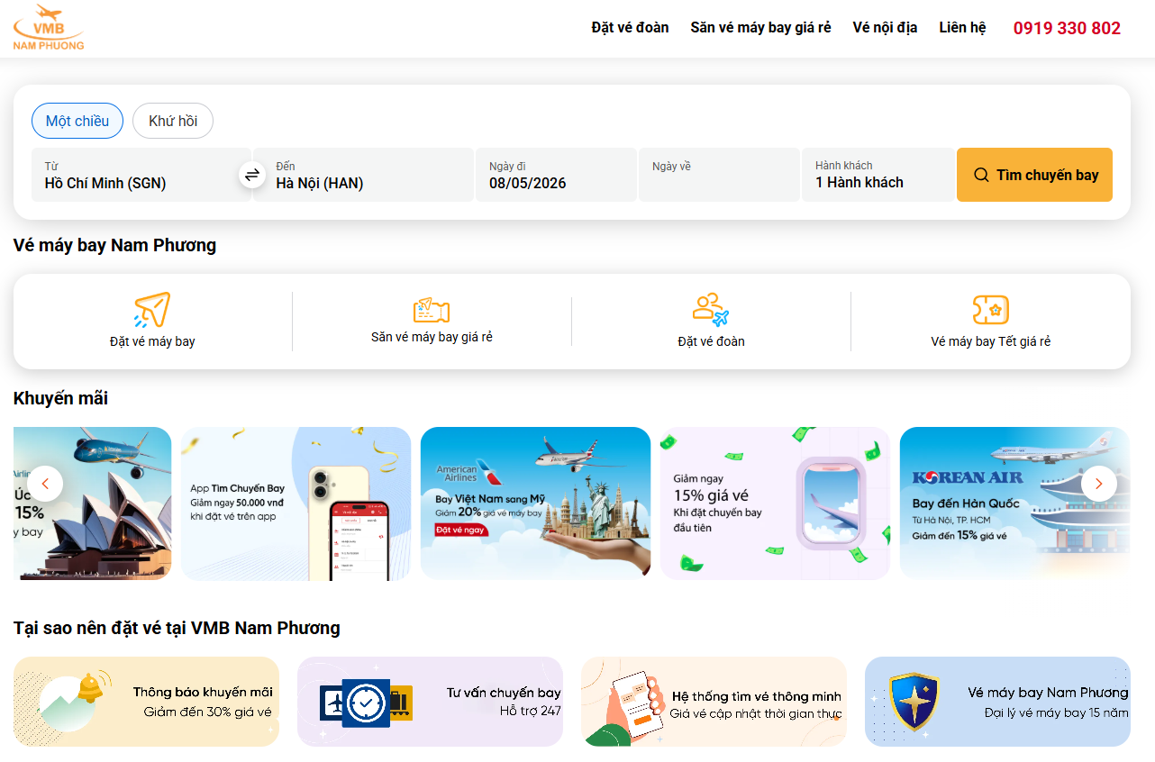This screenshot has height=762, width=1155.
Task: Open the Hành khách passenger selector
Action: click(878, 175)
